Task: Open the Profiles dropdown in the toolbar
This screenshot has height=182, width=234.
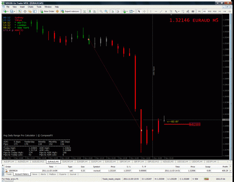Action: pyautogui.click(x=12, y=11)
